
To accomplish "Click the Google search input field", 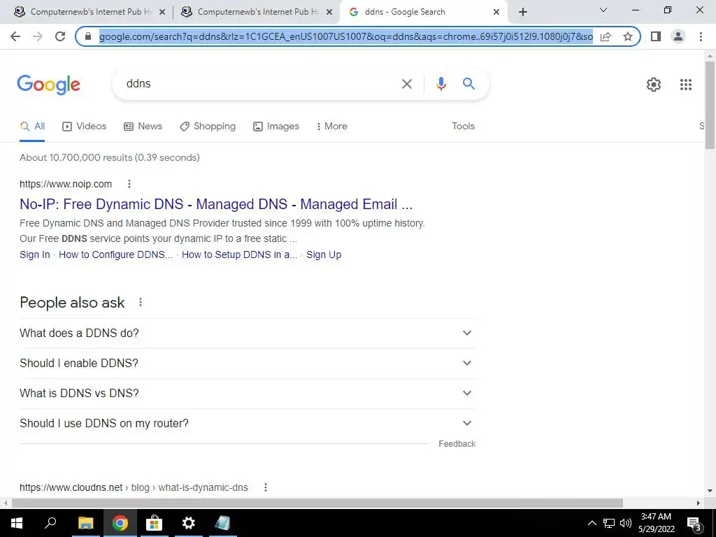I will [260, 84].
